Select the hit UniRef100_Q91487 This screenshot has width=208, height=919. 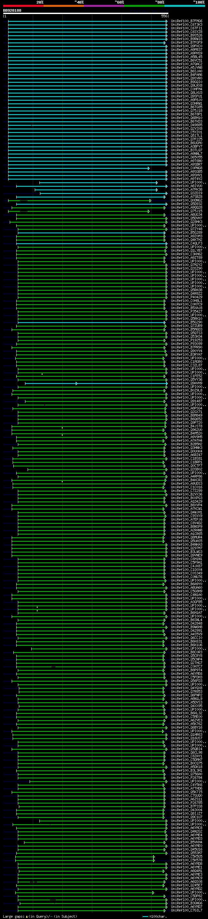click(187, 401)
